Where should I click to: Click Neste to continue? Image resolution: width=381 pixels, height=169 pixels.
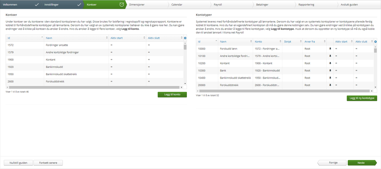362,163
